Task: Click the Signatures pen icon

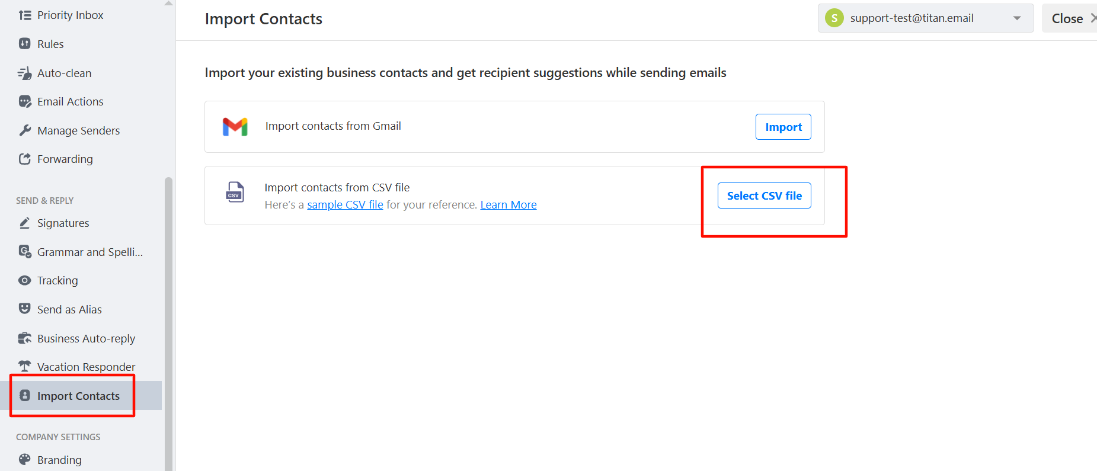Action: [25, 223]
